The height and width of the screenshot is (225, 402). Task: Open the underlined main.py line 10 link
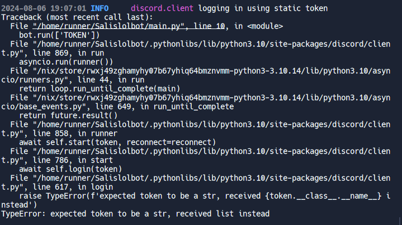(129, 26)
